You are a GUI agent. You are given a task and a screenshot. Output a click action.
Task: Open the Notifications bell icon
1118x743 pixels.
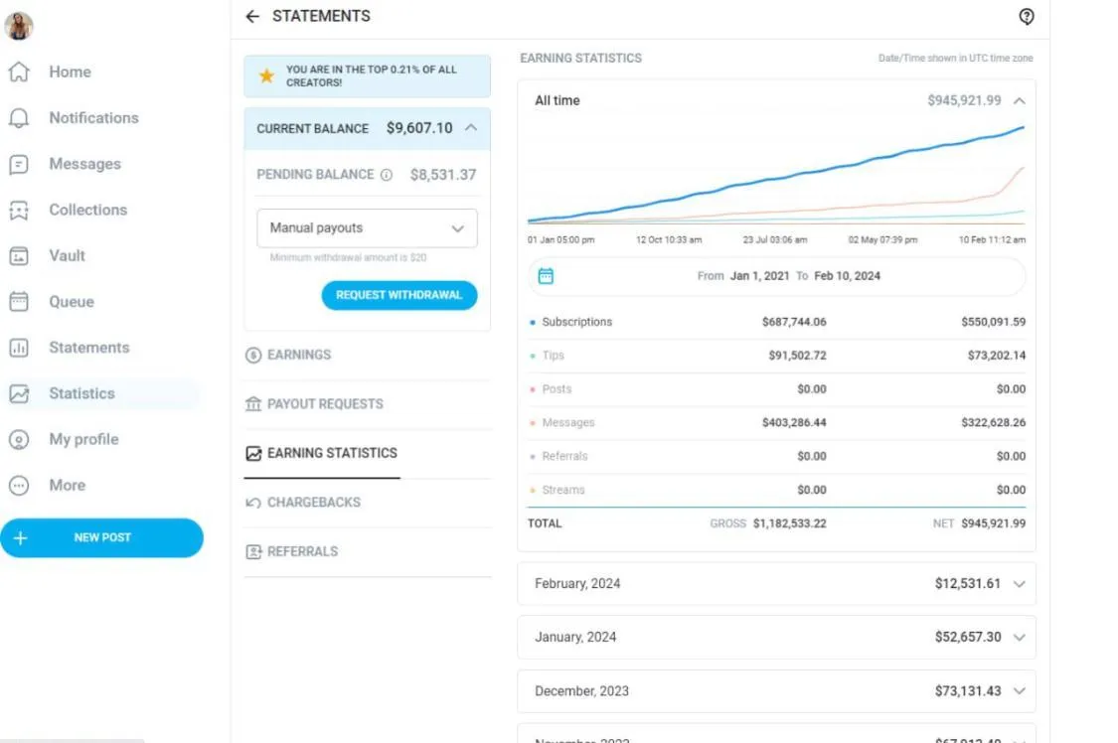pyautogui.click(x=19, y=117)
